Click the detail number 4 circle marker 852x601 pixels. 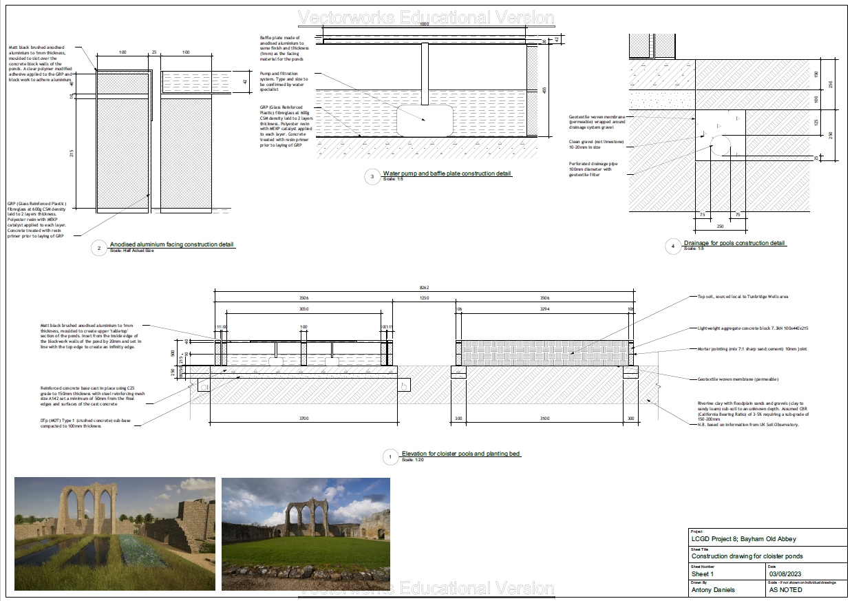point(674,246)
